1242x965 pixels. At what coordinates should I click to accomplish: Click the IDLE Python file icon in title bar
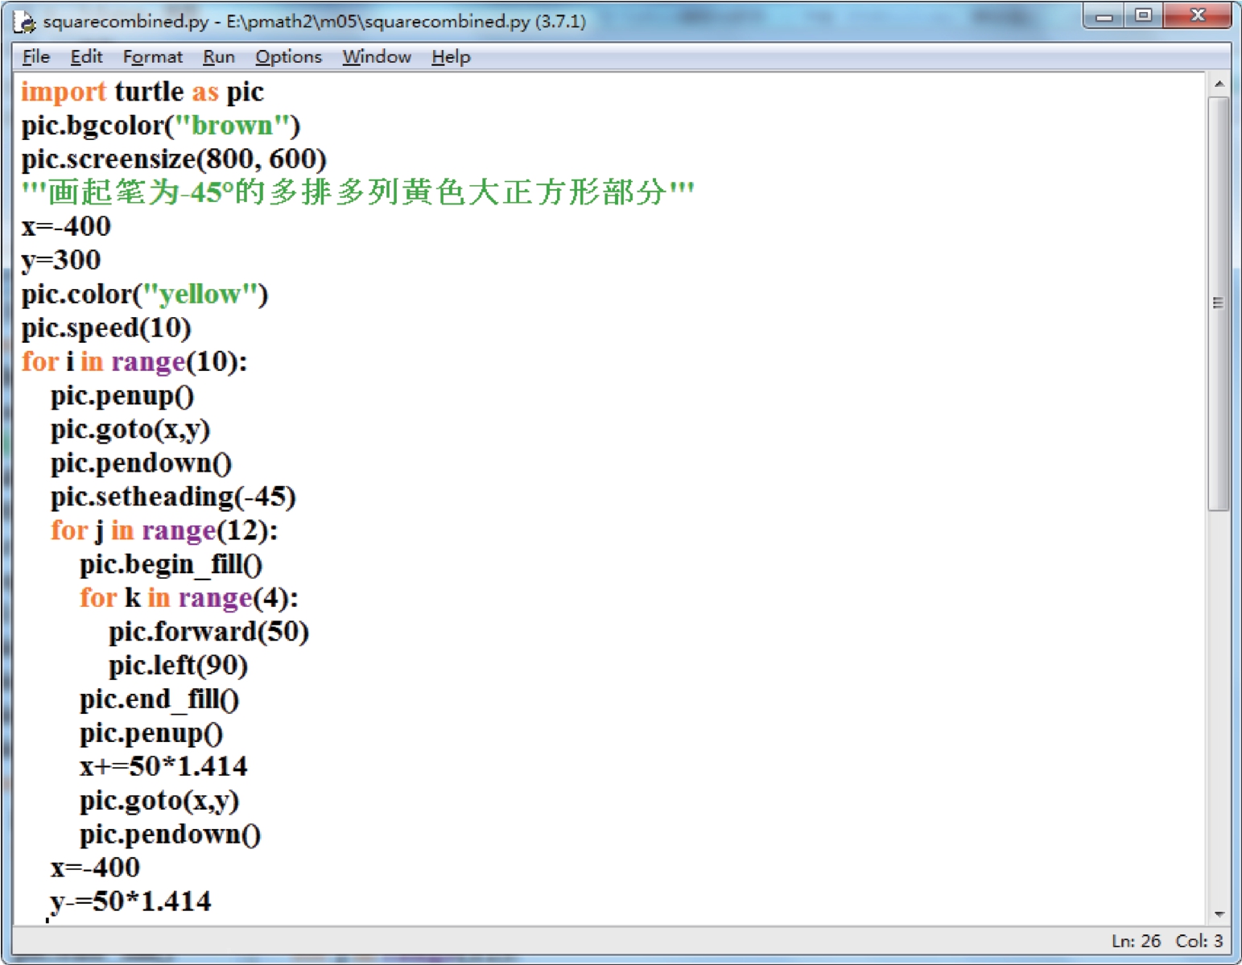pyautogui.click(x=25, y=22)
